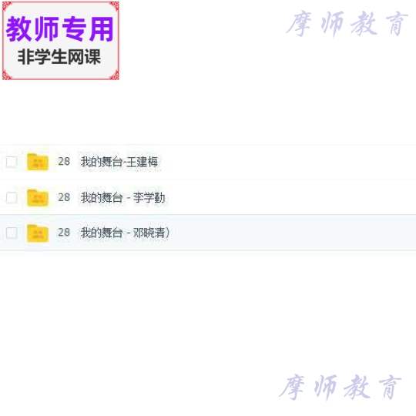Click the yellow folder icon of 李学勤 row

click(x=38, y=198)
